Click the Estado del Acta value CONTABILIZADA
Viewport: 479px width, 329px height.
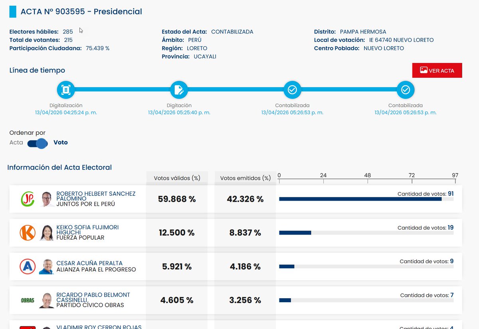pyautogui.click(x=232, y=32)
